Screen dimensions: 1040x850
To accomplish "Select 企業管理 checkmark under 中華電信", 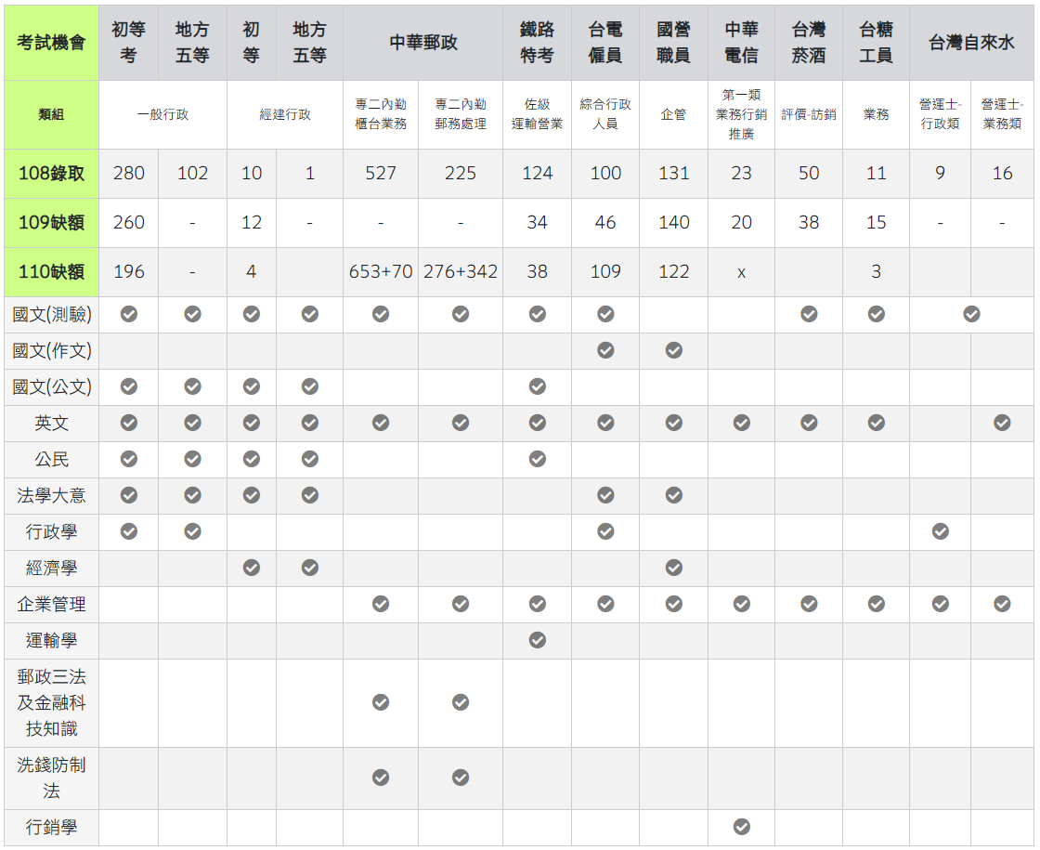I will tap(741, 604).
